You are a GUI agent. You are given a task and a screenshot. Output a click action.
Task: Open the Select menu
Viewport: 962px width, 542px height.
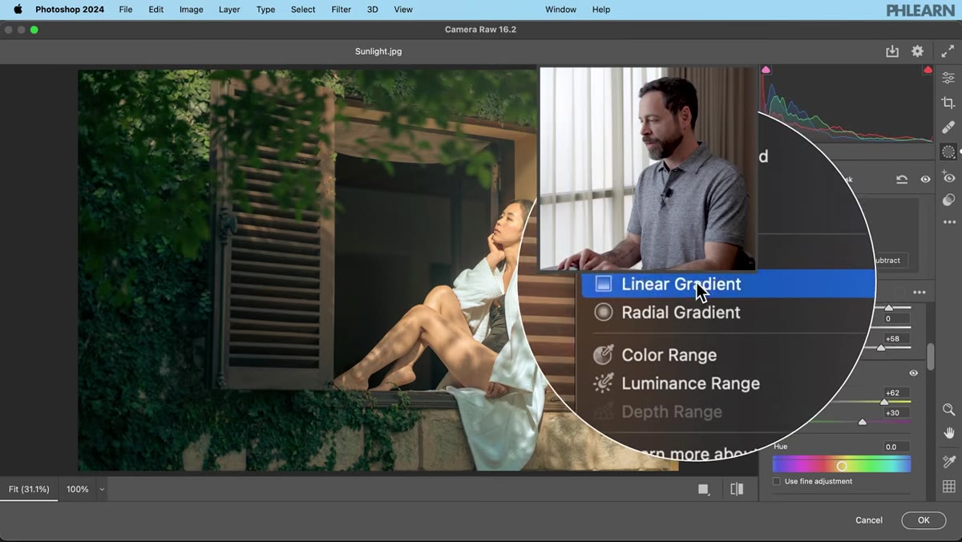point(303,10)
